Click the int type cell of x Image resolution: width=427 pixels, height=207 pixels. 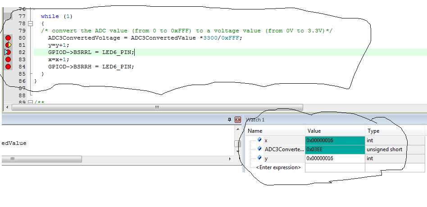pos(395,140)
